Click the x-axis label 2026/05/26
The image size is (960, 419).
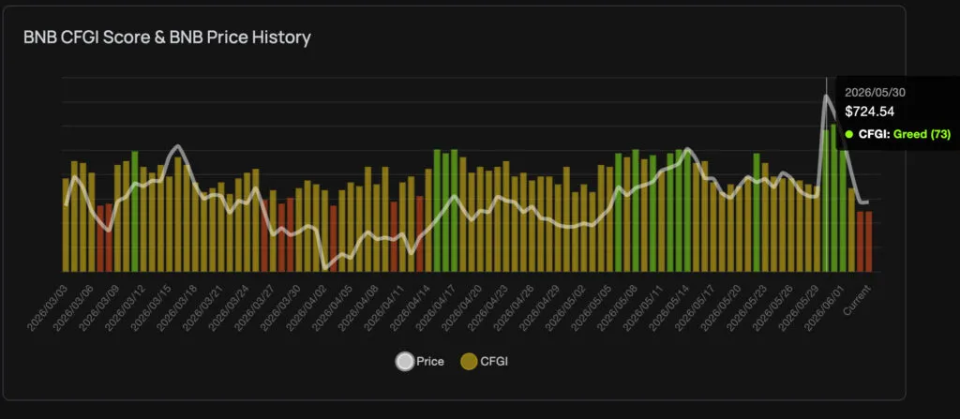pyautogui.click(x=772, y=308)
